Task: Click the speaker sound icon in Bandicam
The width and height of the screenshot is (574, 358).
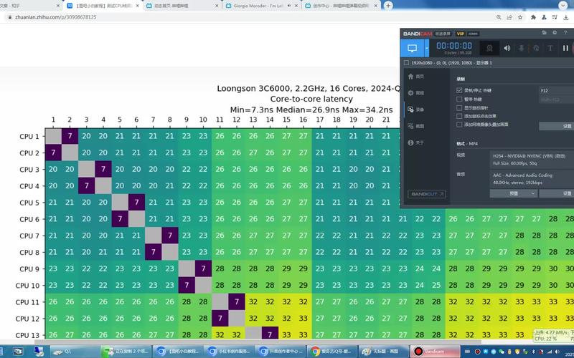Action: coord(507,48)
